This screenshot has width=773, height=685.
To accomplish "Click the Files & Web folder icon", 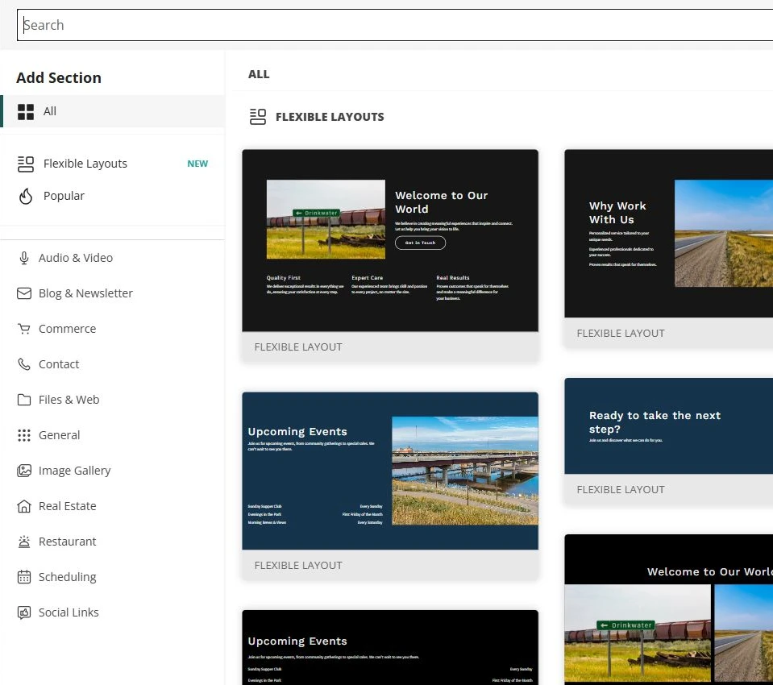I will [x=24, y=400].
